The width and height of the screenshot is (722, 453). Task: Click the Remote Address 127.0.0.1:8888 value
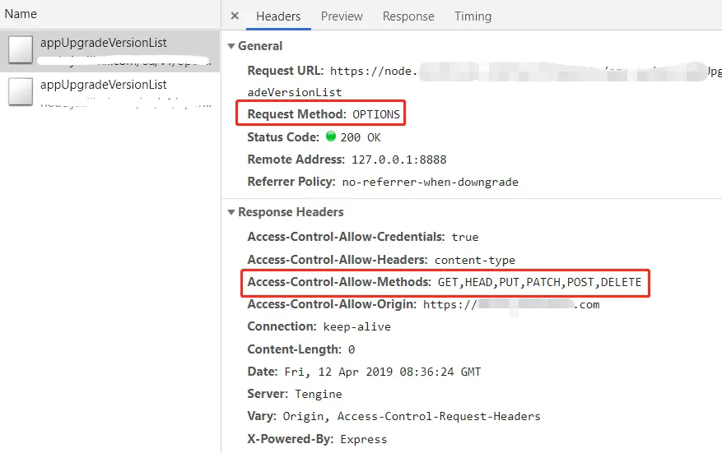coord(398,159)
